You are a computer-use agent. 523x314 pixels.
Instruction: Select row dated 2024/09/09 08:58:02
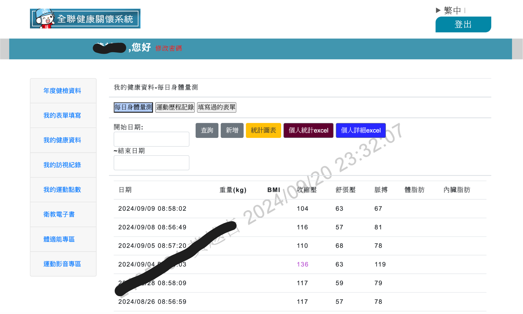(x=300, y=209)
